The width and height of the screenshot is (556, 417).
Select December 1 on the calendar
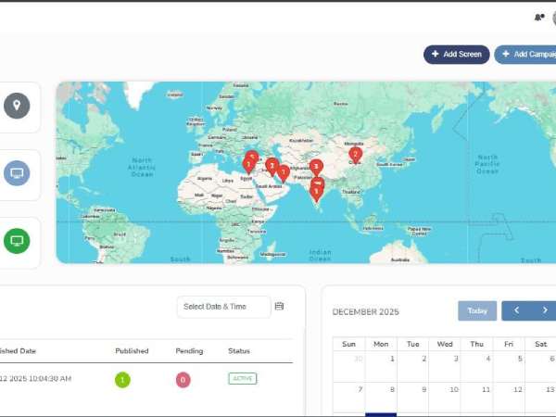(381, 366)
